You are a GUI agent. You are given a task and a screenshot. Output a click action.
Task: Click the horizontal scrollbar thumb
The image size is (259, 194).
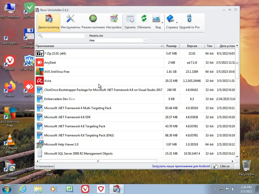tap(98, 161)
